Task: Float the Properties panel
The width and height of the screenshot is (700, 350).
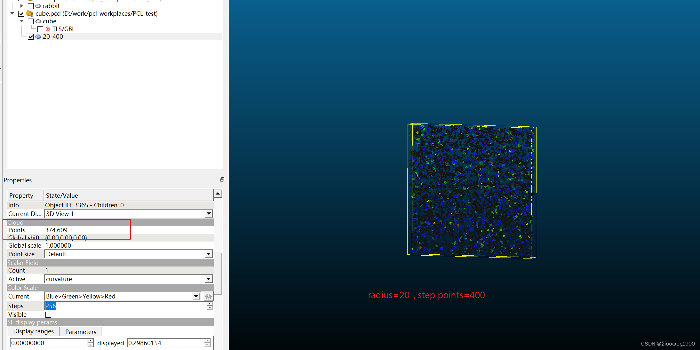Action: 222,179
